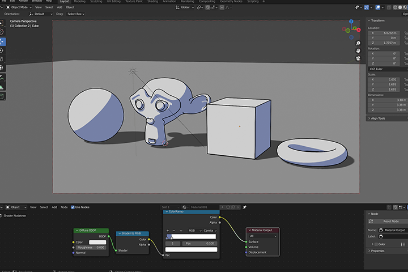Click the blue Z axis gizmo ball
The image size is (408, 272).
tap(351, 22)
